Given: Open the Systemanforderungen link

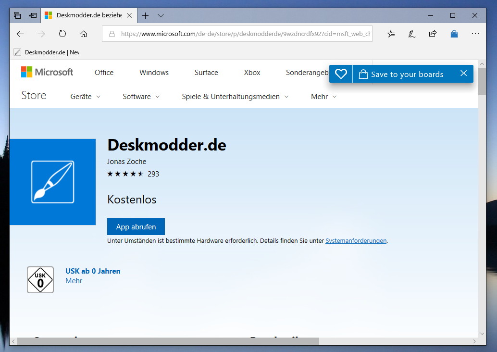Looking at the screenshot, I should [x=356, y=241].
